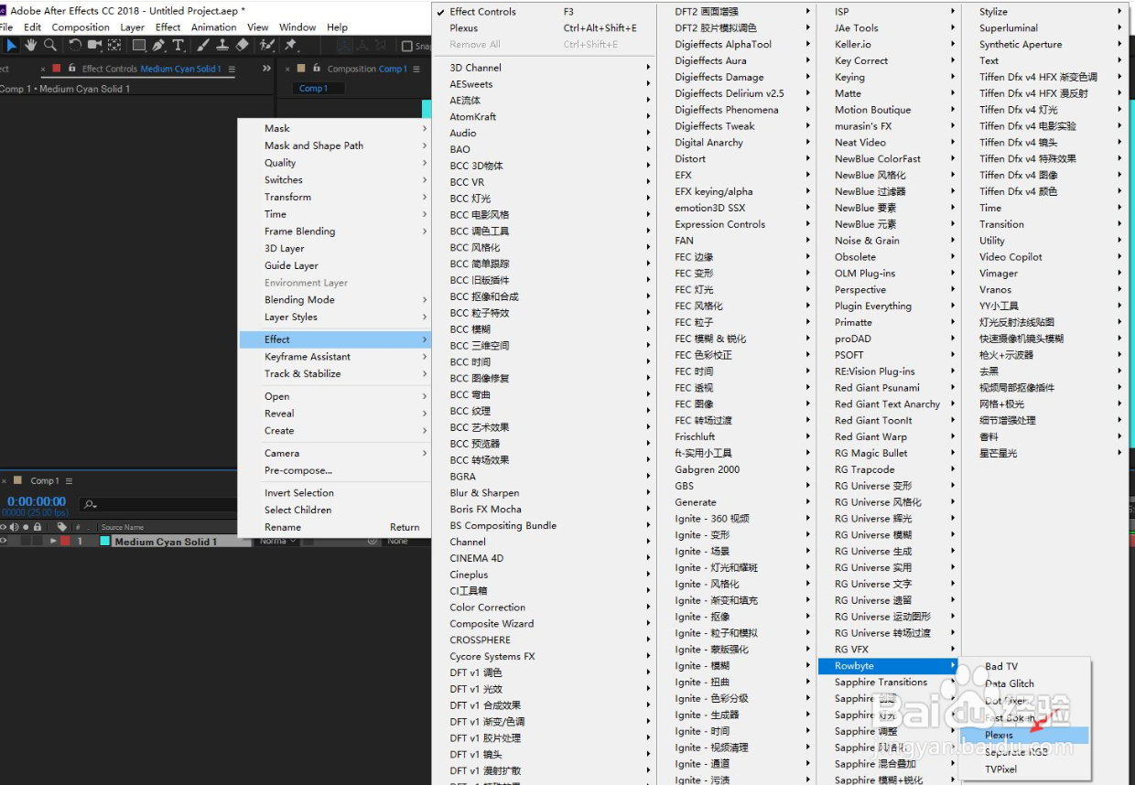Click Pre-compose... in context menu
The image size is (1135, 785).
tap(334, 470)
